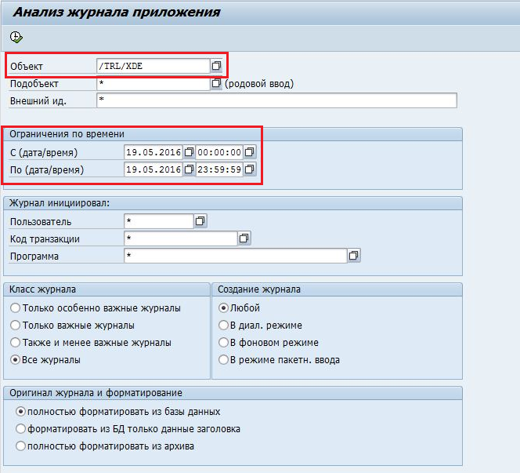Open value help for Код транзакции field
Image resolution: width=520 pixels, height=473 pixels.
tap(244, 238)
